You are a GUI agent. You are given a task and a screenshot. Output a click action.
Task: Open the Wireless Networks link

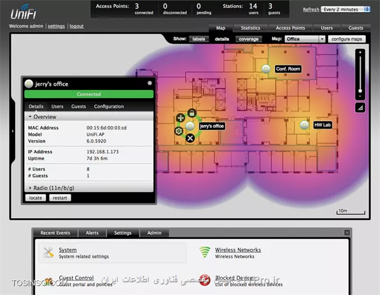(x=238, y=250)
